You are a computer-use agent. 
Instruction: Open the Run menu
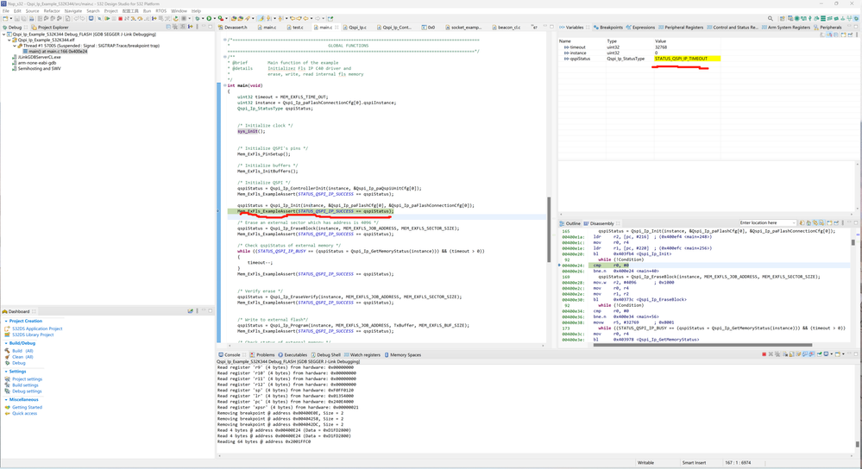pos(147,11)
